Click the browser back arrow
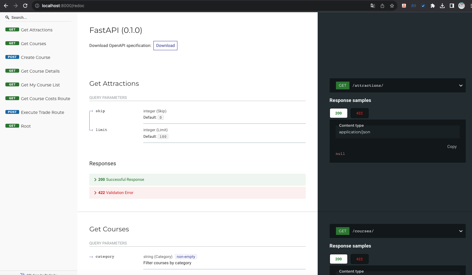 6,6
